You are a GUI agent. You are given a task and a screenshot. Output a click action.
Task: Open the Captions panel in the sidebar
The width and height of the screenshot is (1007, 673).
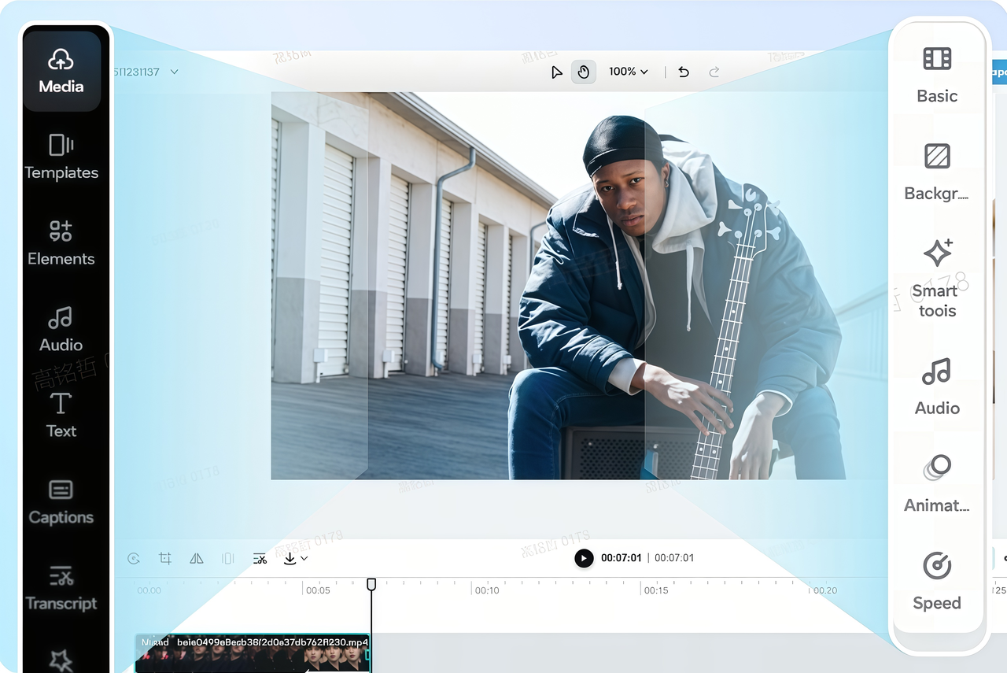click(x=61, y=502)
